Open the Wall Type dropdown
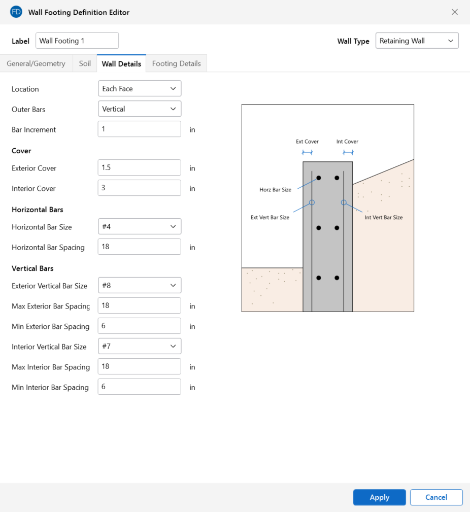Viewport: 470px width, 512px height. 417,41
